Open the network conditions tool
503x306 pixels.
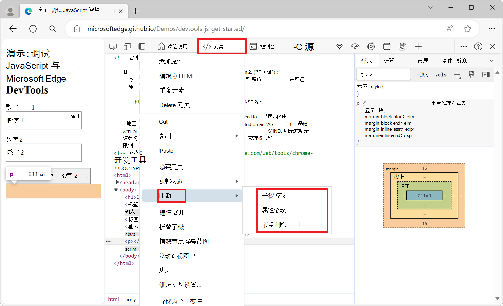point(340,46)
